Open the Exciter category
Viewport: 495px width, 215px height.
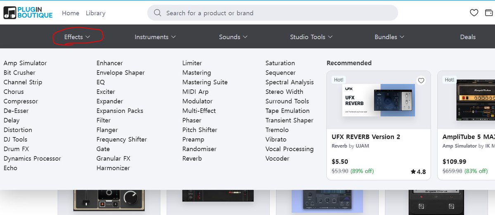(106, 91)
